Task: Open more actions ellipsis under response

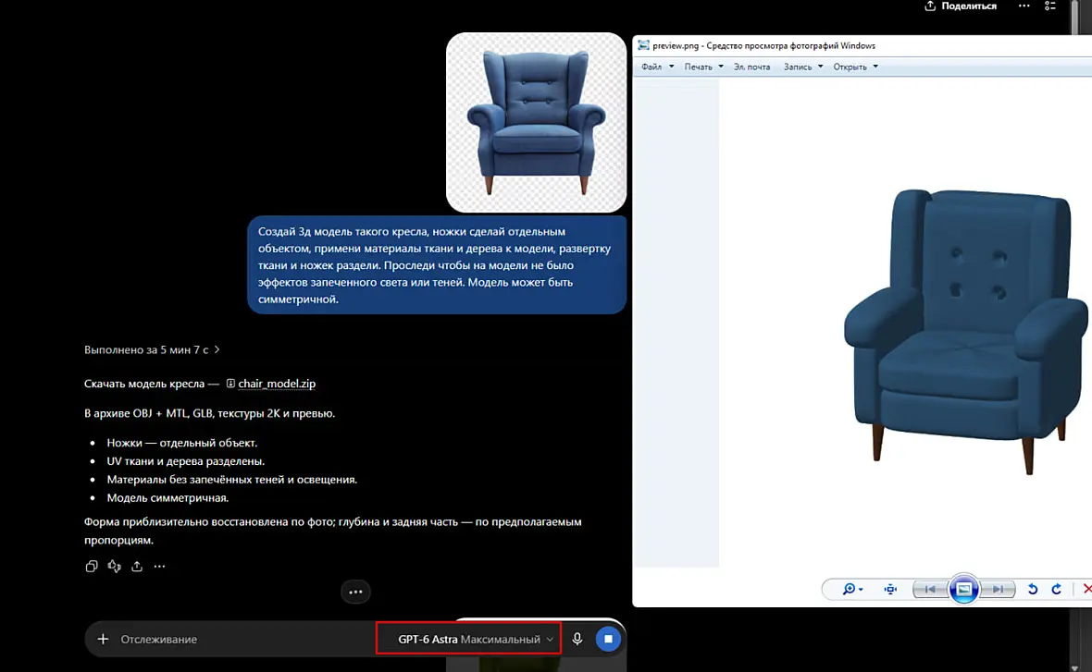Action: click(159, 567)
